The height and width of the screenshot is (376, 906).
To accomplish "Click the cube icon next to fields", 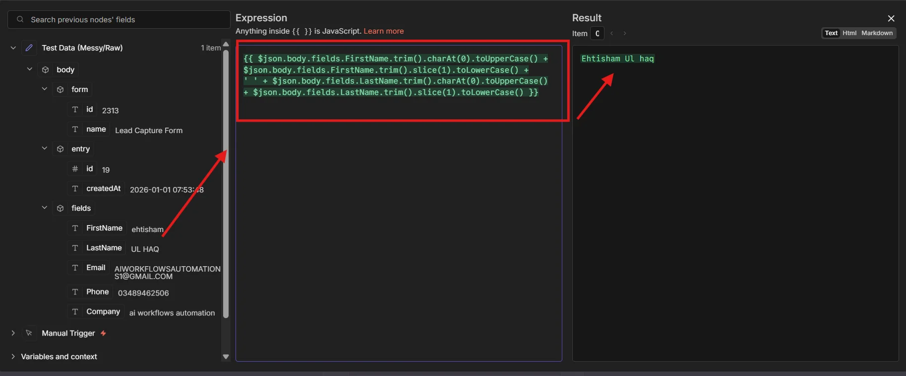I will [x=60, y=208].
